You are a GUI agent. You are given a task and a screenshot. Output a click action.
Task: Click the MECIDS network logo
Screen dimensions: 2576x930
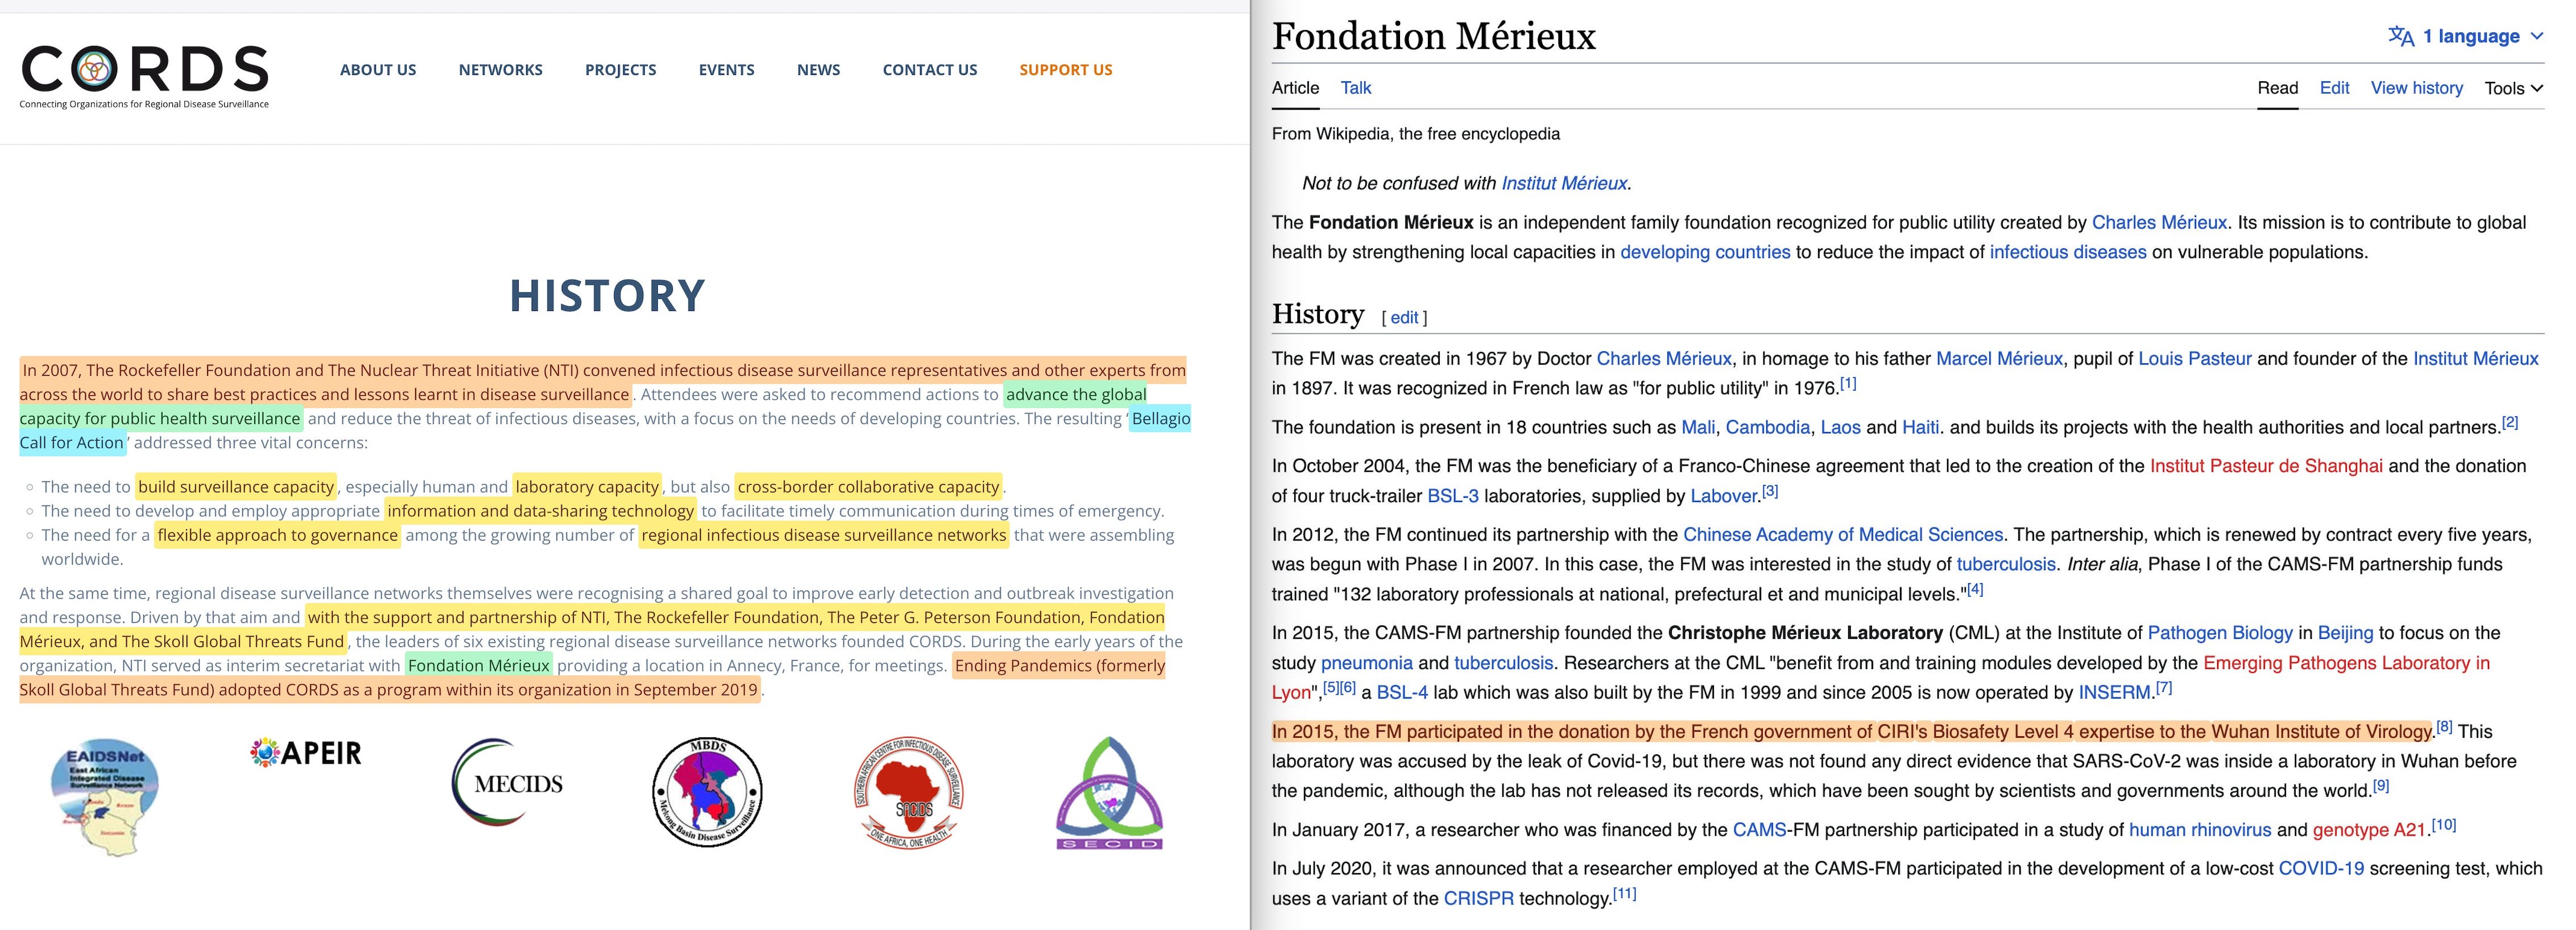[508, 782]
